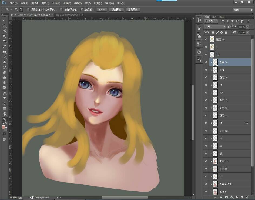Click the 100% zoom button
This screenshot has width=255, height=200.
[102, 9]
